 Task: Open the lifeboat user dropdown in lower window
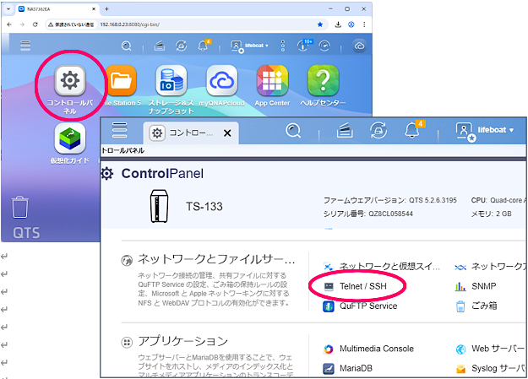[486, 131]
